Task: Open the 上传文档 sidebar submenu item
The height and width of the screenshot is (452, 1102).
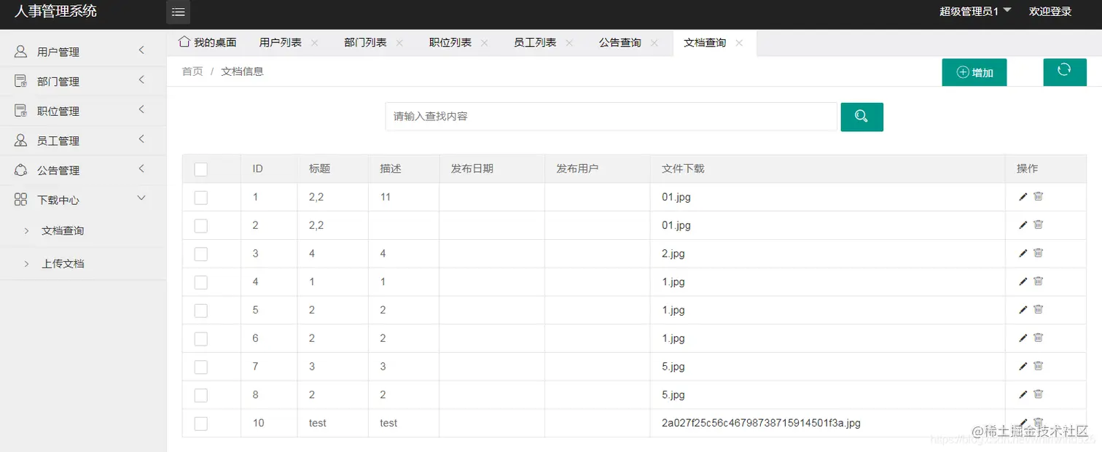Action: coord(63,263)
